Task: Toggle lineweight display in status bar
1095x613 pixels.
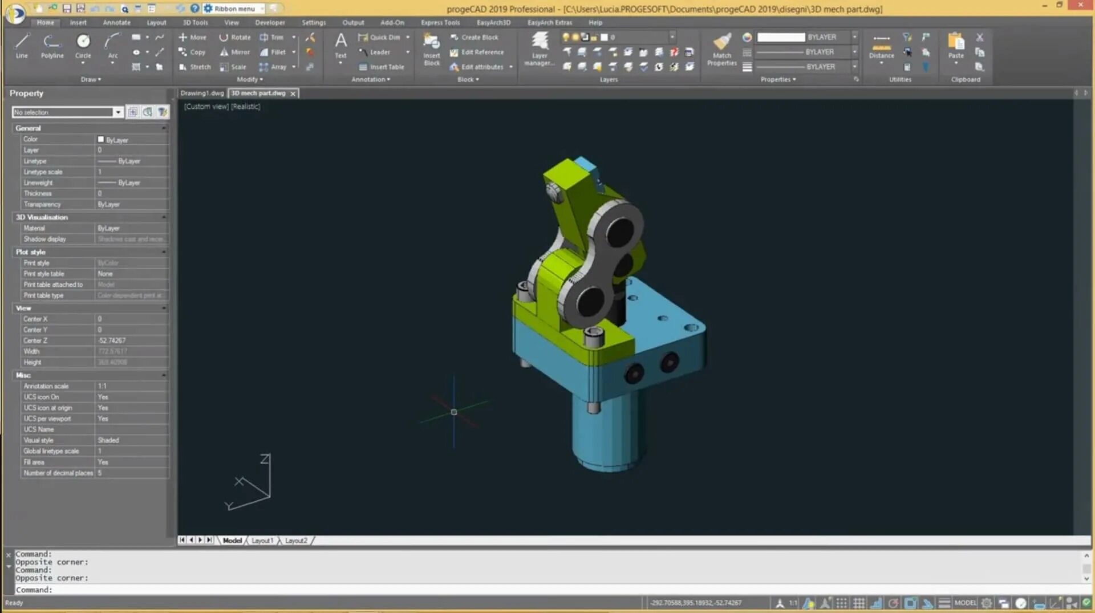Action: pyautogui.click(x=944, y=603)
